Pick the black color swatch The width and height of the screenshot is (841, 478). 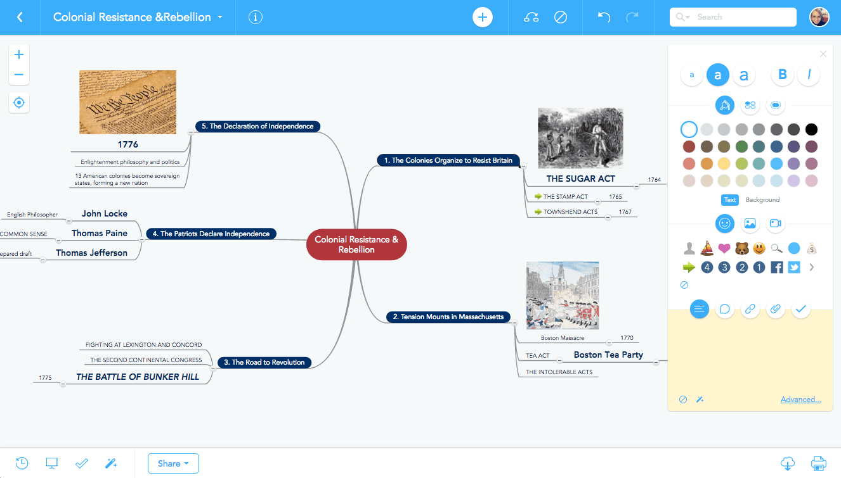point(811,130)
